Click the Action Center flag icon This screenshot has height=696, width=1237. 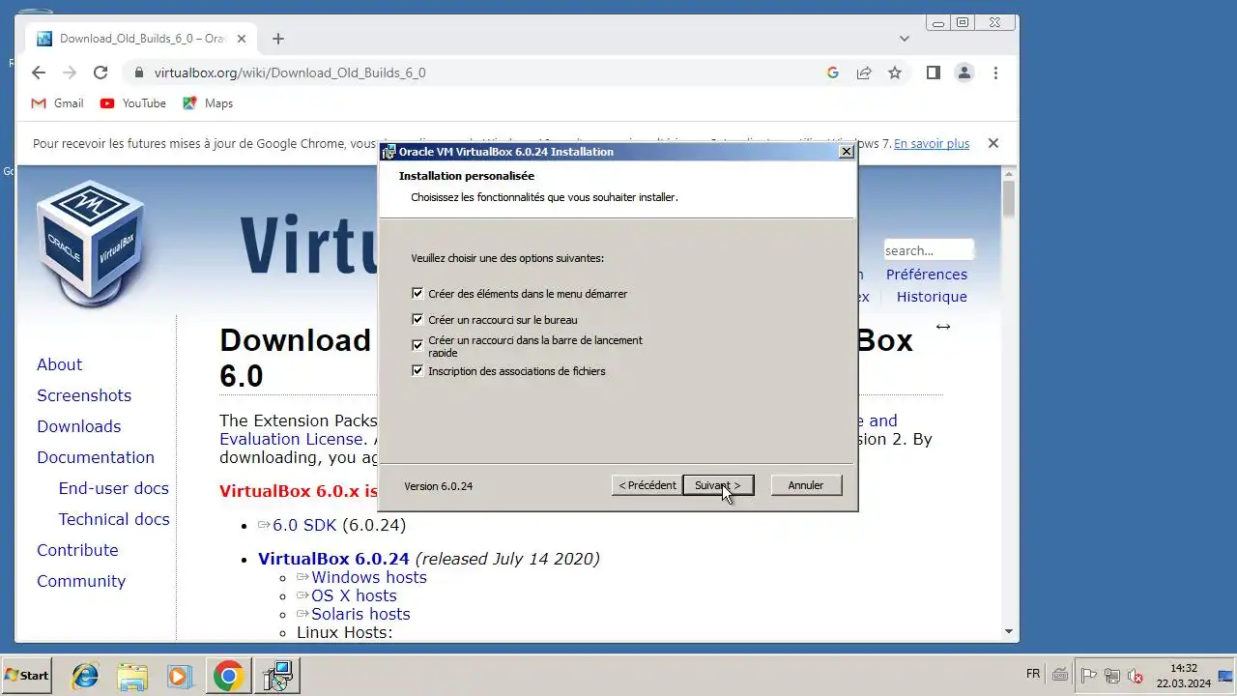[x=1088, y=676]
